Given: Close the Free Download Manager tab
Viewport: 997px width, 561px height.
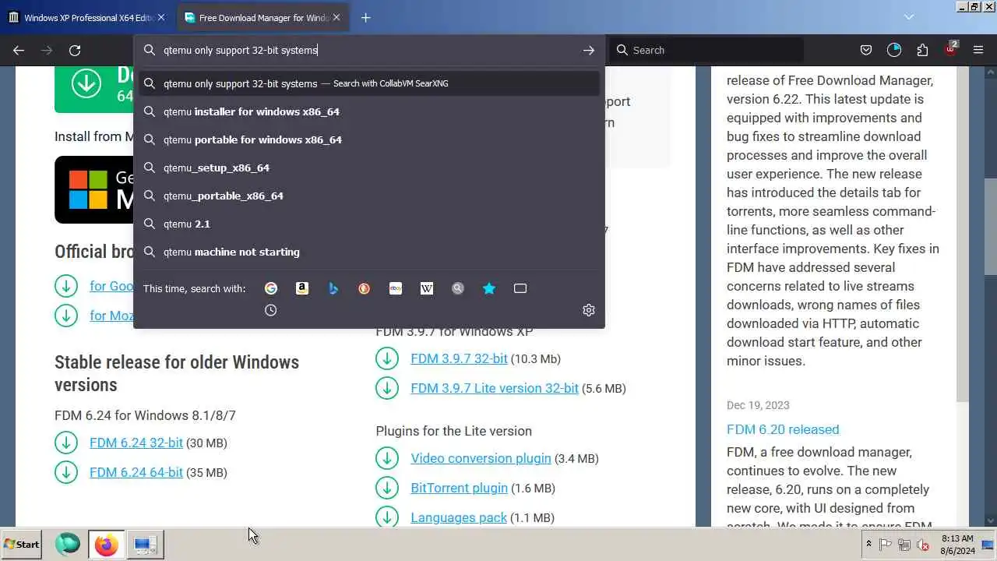Looking at the screenshot, I should (x=338, y=17).
